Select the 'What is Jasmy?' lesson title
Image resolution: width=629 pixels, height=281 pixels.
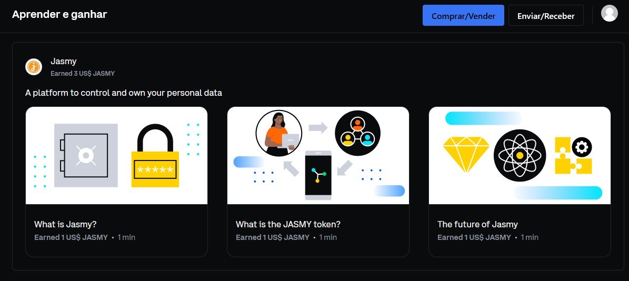pyautogui.click(x=65, y=225)
